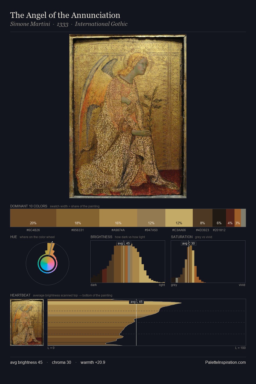Click the hex code #A9874A
The image size is (256, 384).
[118, 230]
